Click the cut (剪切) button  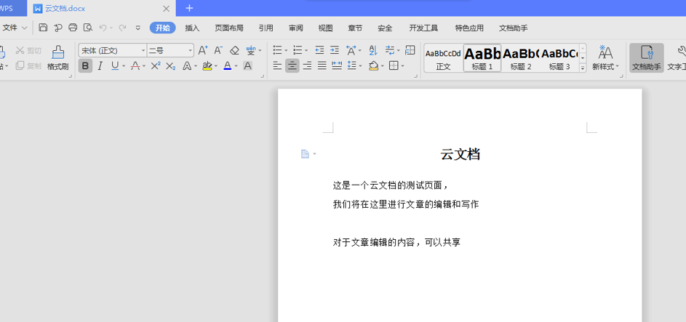[x=28, y=51]
